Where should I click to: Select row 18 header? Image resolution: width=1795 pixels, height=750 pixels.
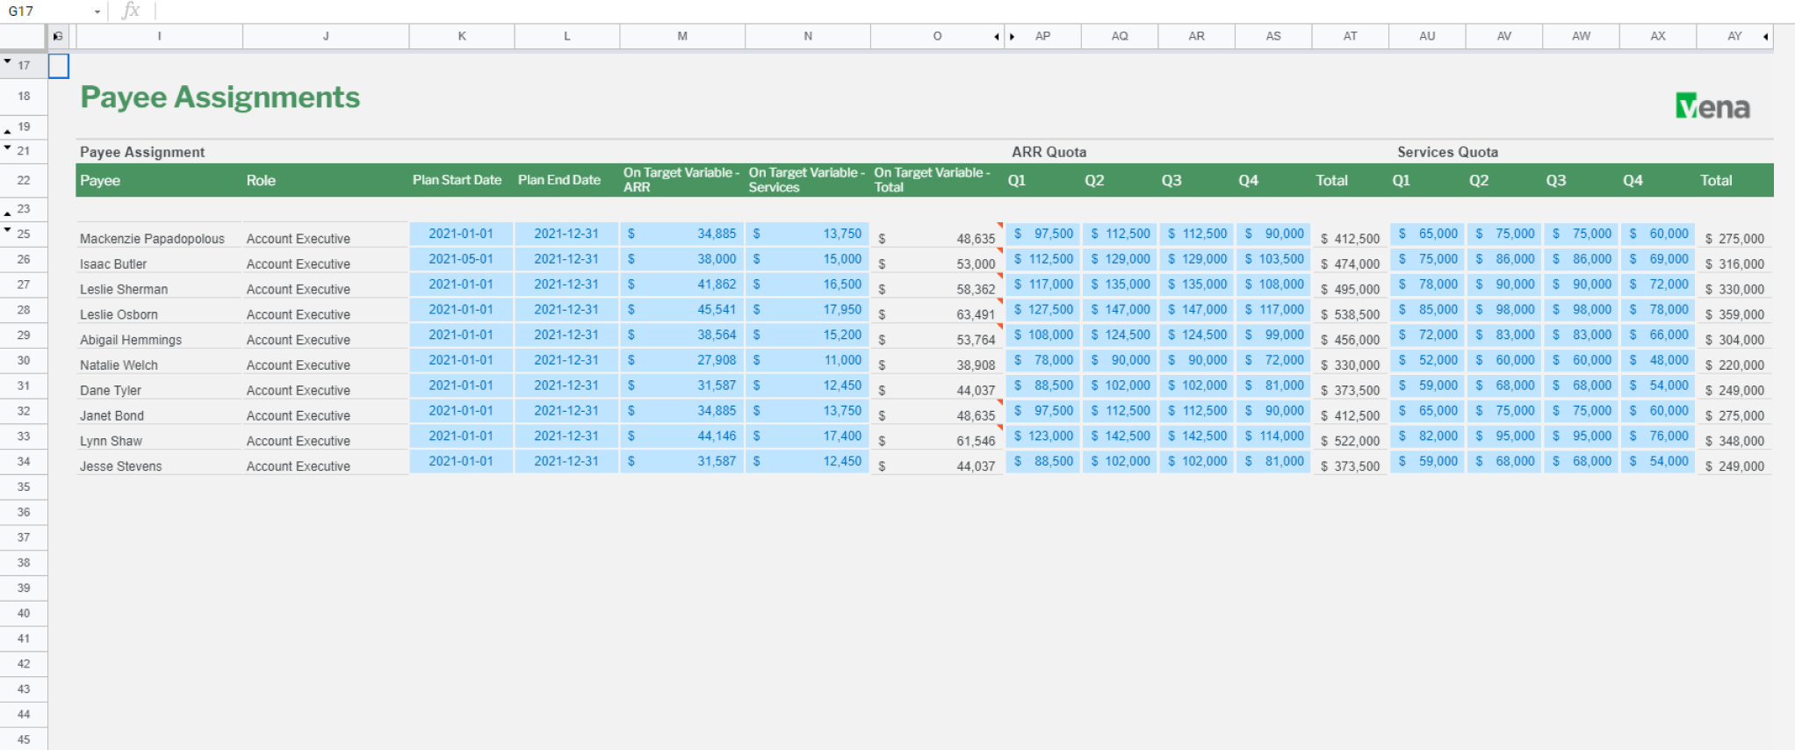(x=24, y=96)
